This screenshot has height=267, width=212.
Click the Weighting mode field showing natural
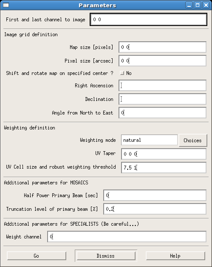pos(149,140)
